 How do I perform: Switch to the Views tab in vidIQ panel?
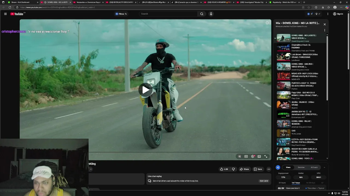click(x=288, y=167)
